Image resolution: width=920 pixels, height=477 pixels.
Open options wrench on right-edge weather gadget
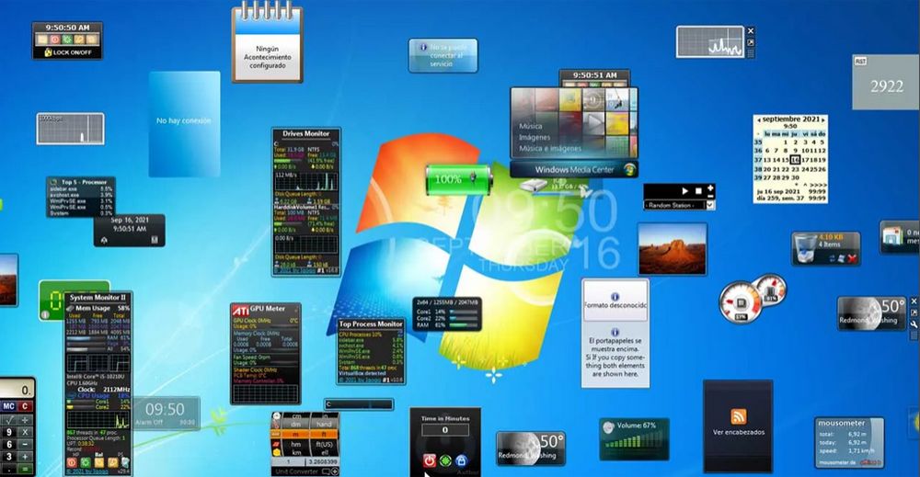[914, 324]
